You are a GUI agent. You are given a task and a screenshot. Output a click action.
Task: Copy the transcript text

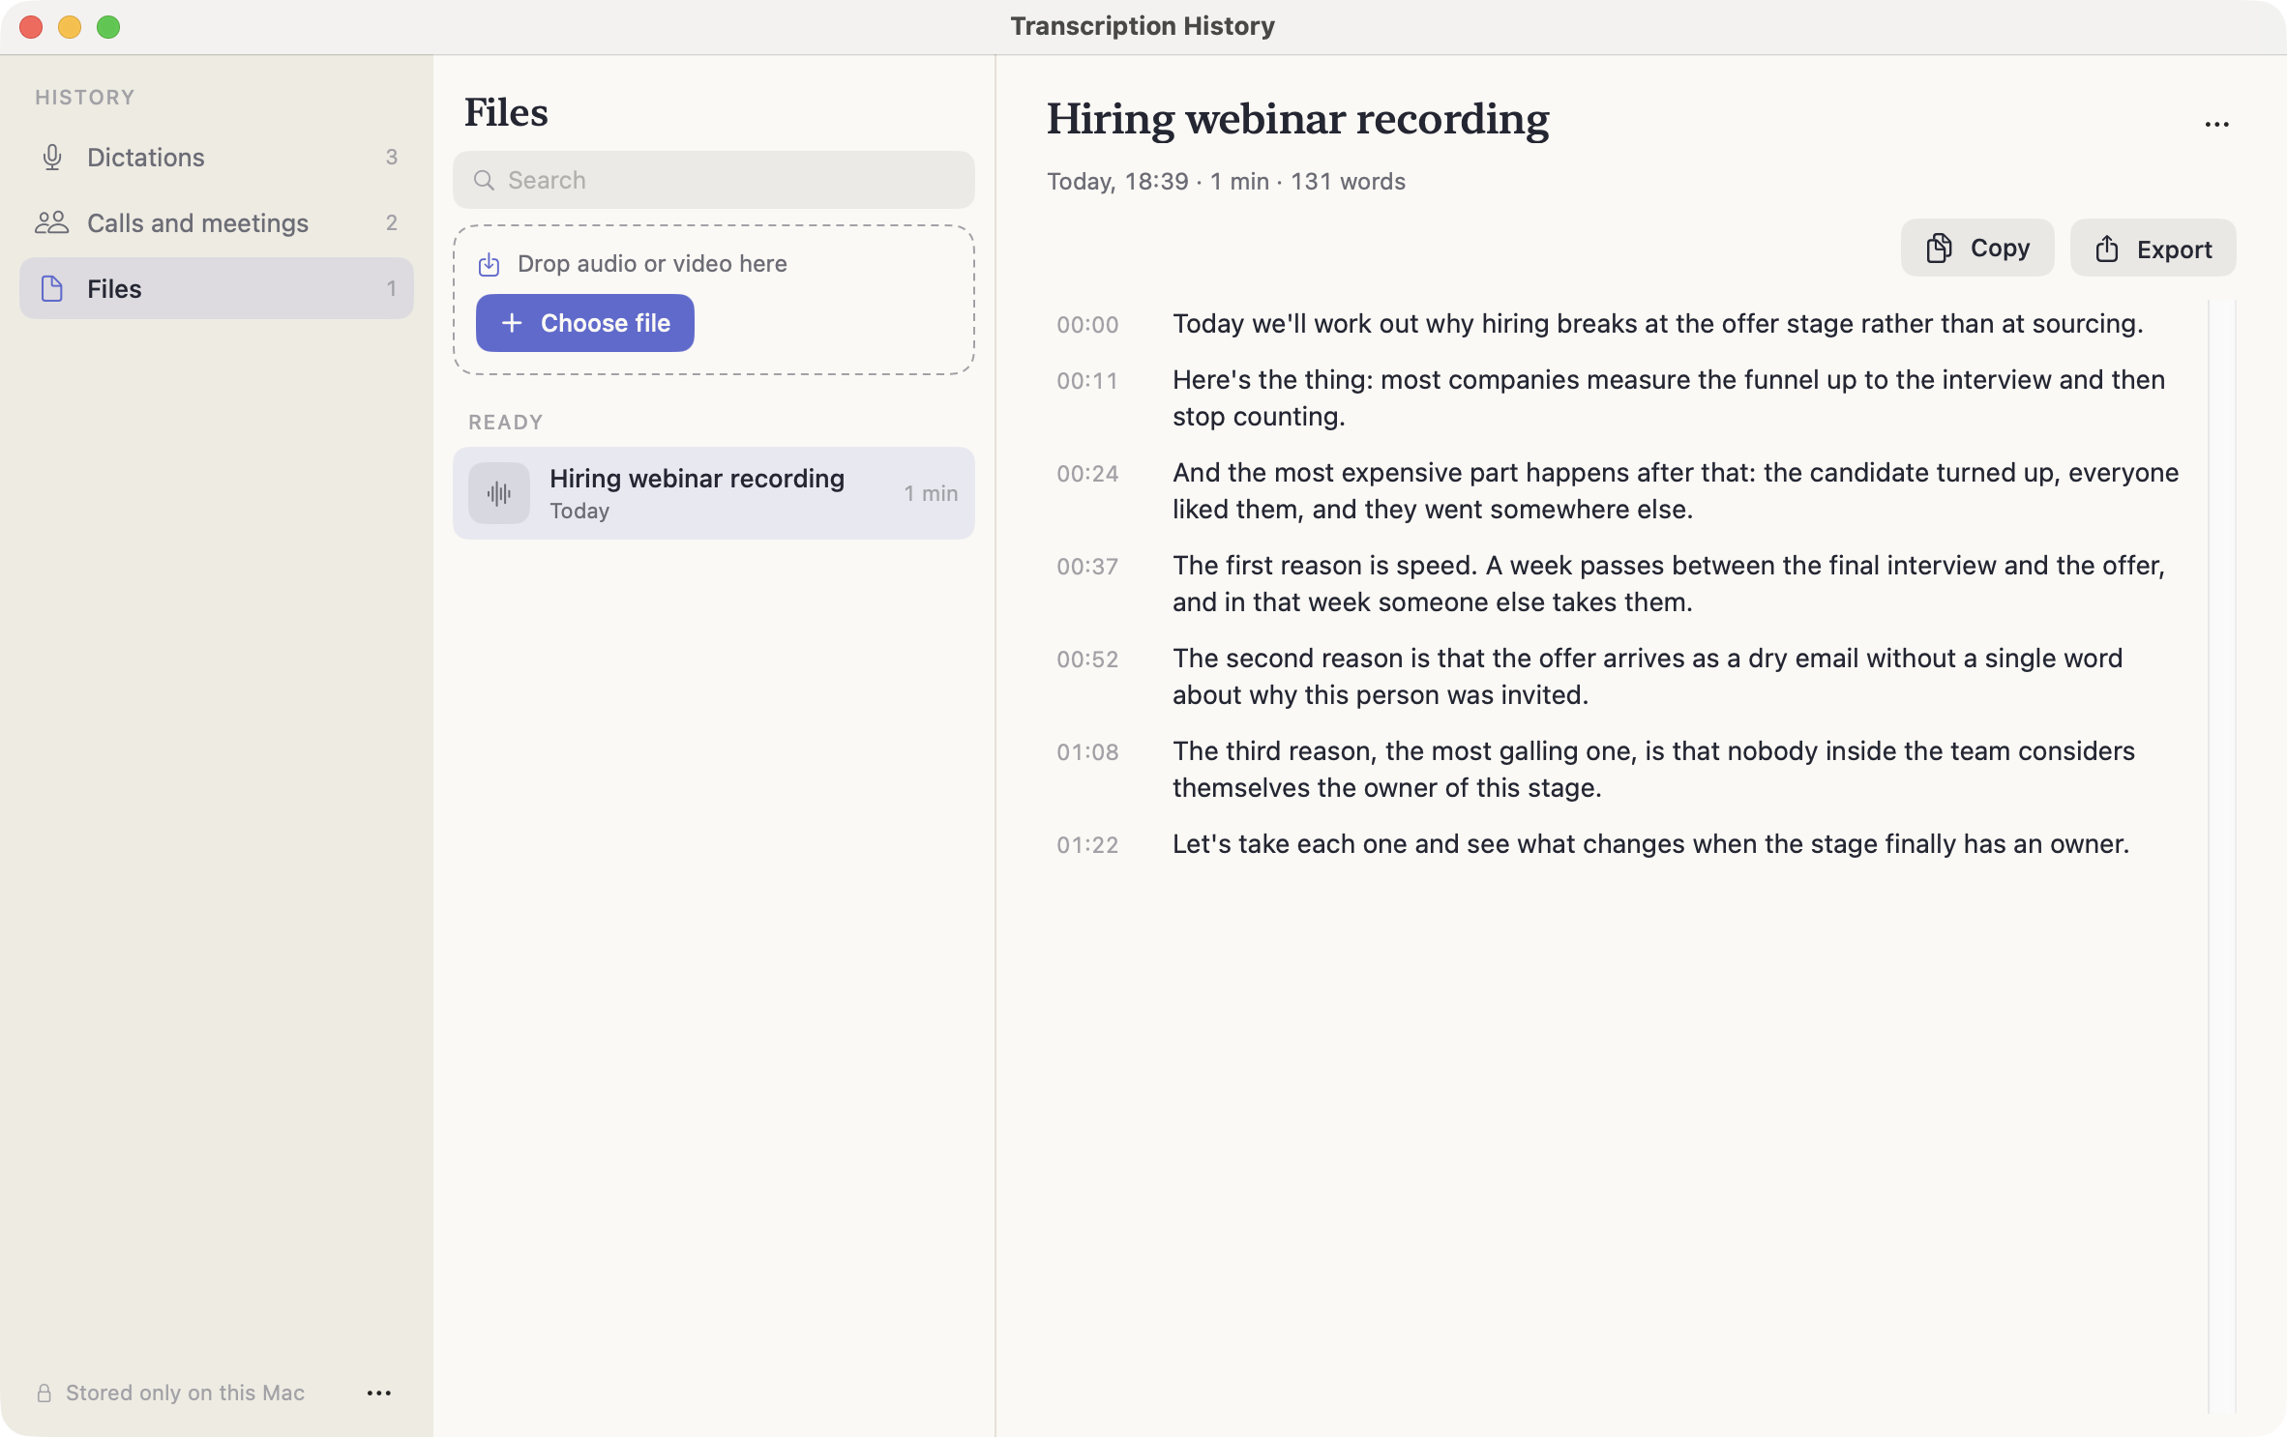coord(1977,249)
